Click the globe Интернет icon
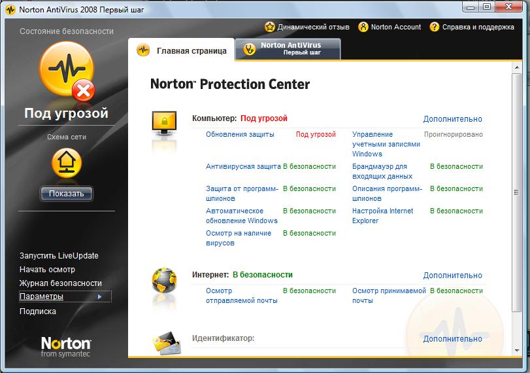Viewport: 530px width, 373px height. (x=164, y=280)
